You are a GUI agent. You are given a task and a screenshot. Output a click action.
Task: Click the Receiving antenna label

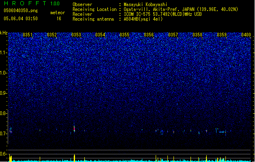pyautogui.click(x=93, y=19)
